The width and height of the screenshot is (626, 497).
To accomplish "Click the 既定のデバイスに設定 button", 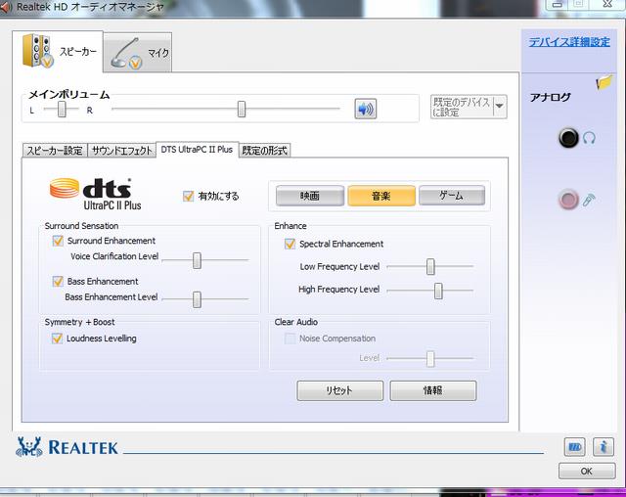I will [x=462, y=107].
